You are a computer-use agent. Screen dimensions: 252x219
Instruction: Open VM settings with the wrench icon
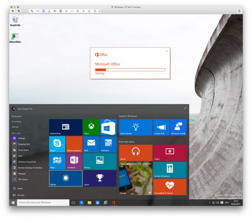tap(32, 11)
